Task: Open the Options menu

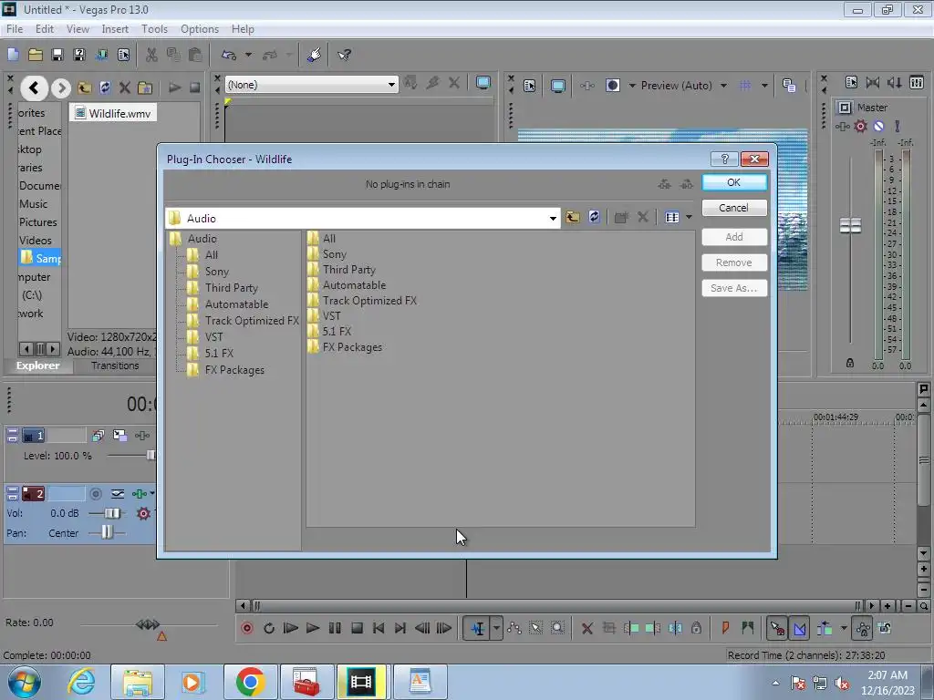Action: pyautogui.click(x=200, y=28)
